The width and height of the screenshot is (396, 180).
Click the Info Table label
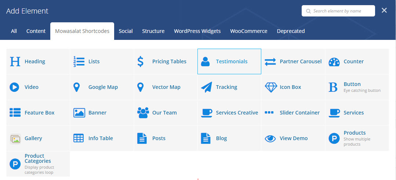point(101,138)
